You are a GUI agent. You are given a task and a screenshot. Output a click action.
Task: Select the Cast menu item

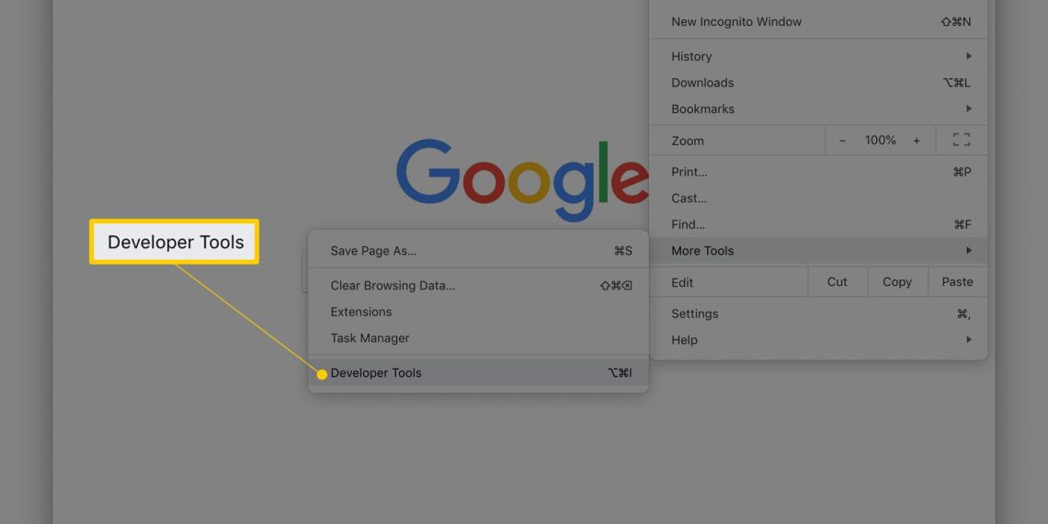coord(818,199)
